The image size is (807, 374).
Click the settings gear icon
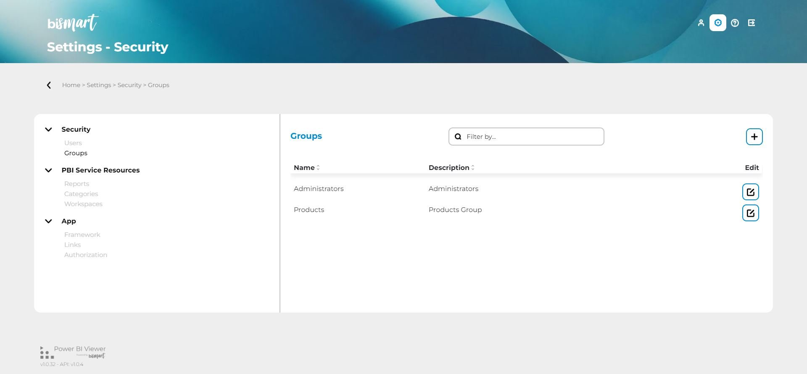click(x=717, y=23)
